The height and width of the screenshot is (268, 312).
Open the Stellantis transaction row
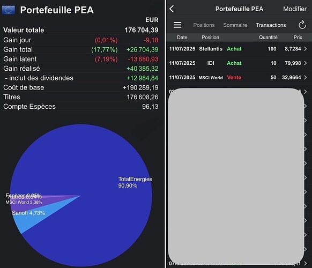[x=238, y=49]
